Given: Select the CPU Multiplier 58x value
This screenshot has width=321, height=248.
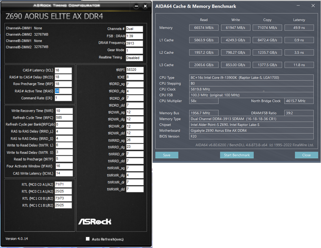Looking at the screenshot, I should [x=204, y=101].
